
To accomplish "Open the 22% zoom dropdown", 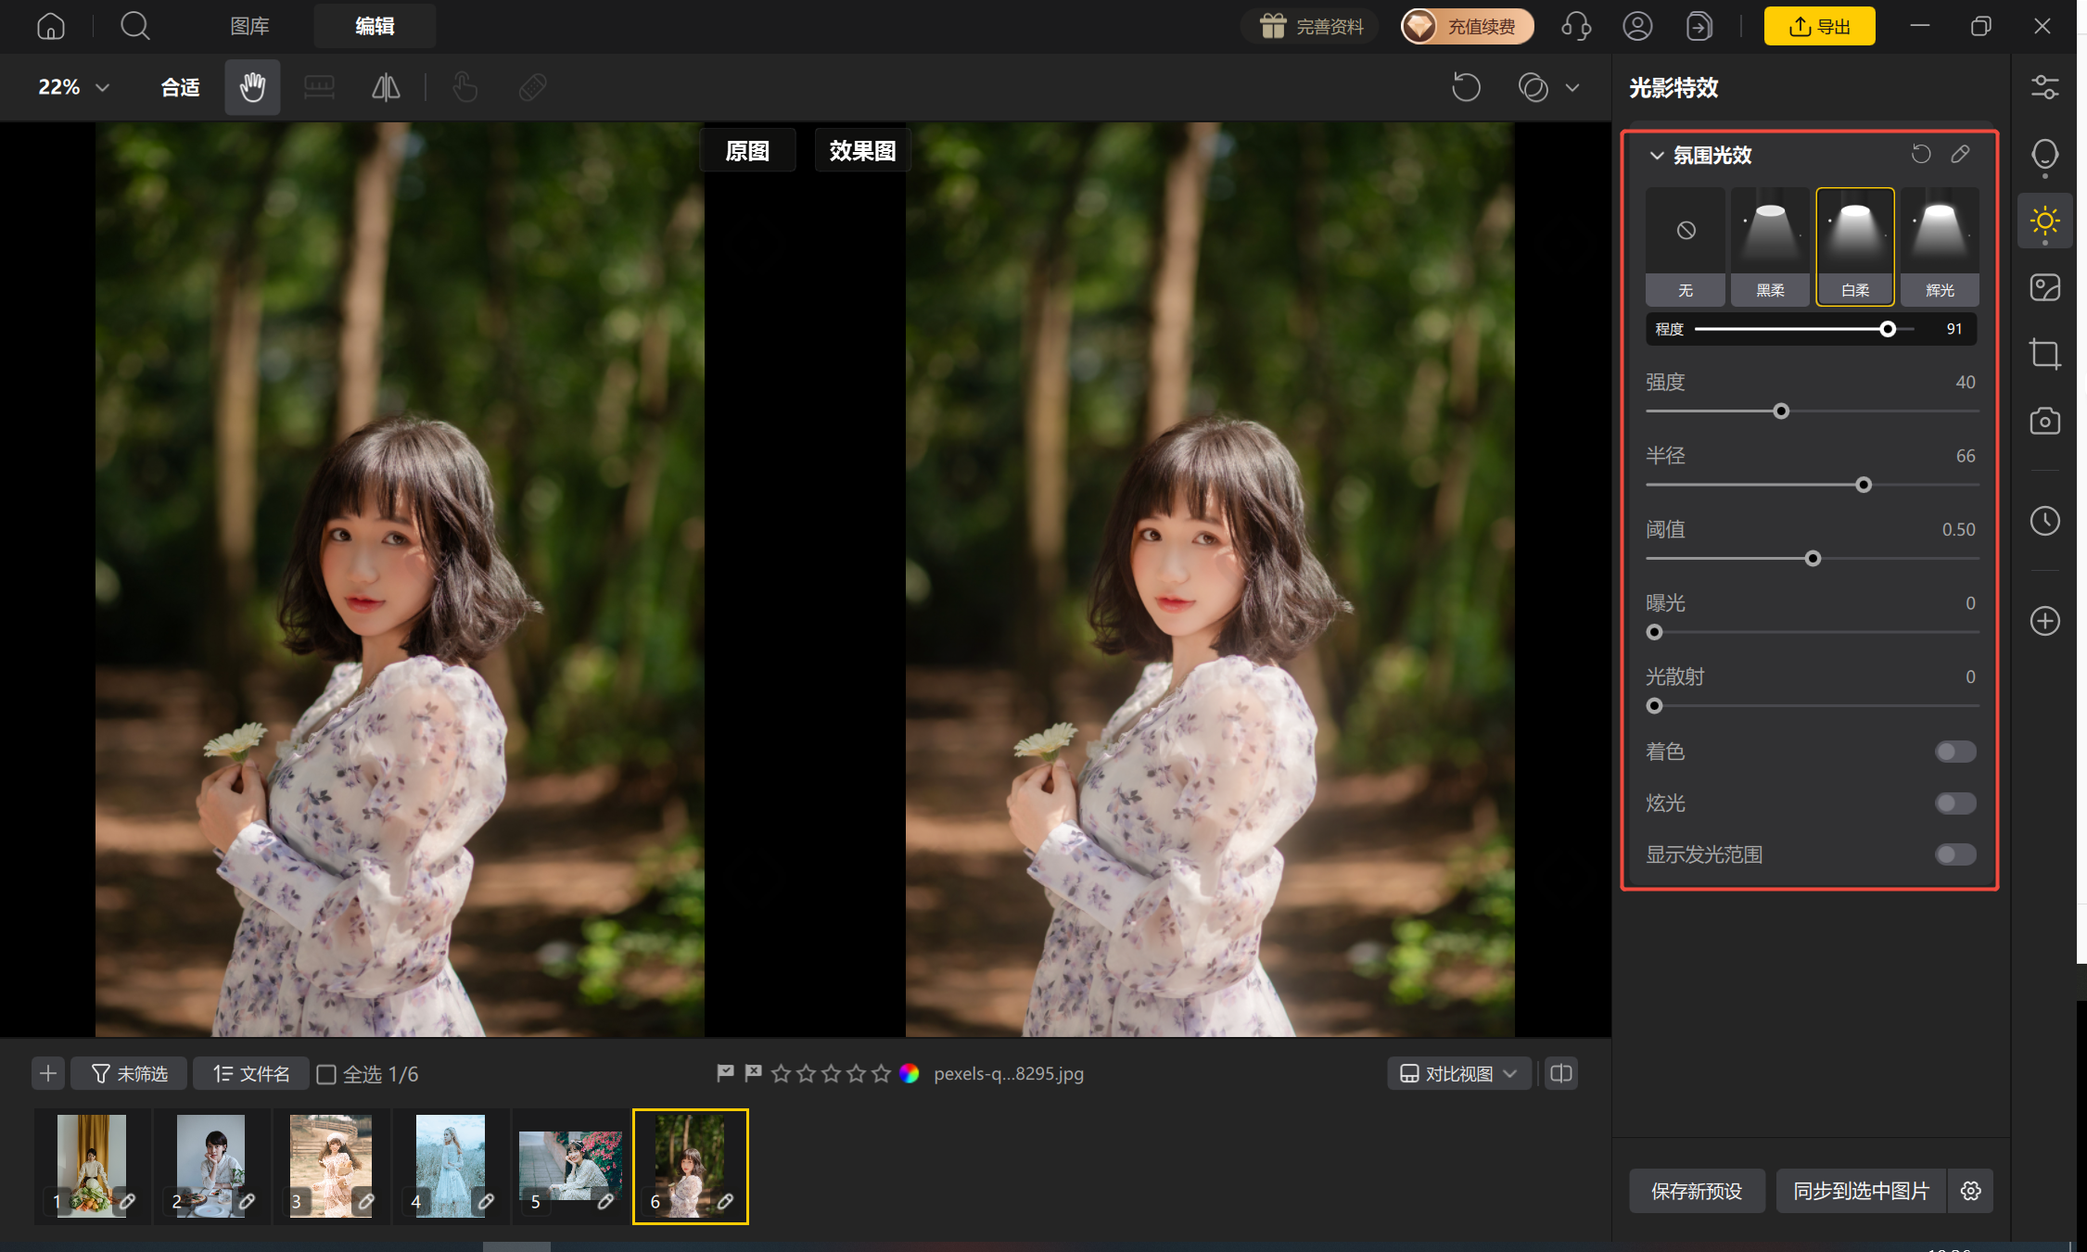I will click(73, 87).
